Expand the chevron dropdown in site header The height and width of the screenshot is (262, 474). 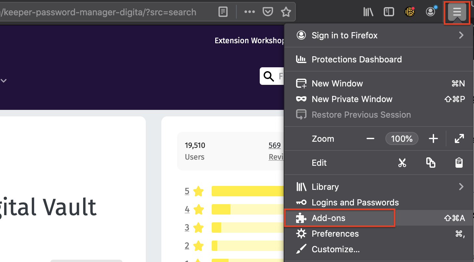pyautogui.click(x=4, y=81)
